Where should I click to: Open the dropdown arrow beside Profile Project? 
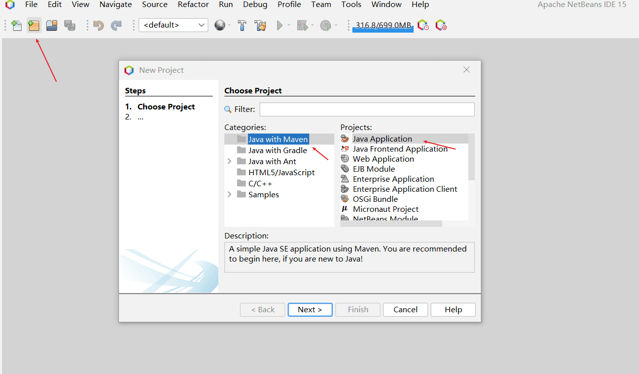[x=336, y=25]
